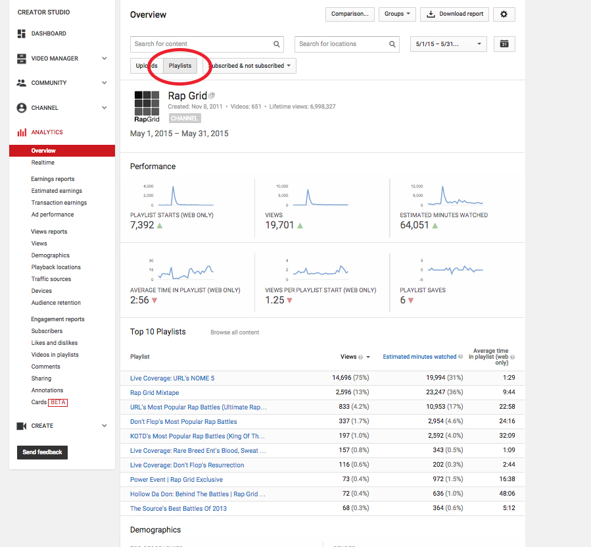Open Videos in playlists report
The image size is (591, 547).
click(55, 355)
